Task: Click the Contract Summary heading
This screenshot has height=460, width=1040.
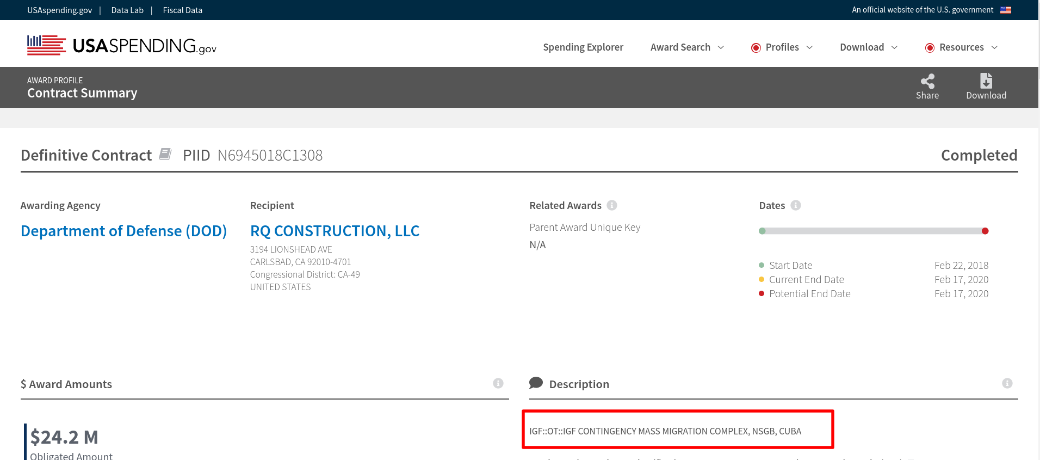Action: point(82,93)
